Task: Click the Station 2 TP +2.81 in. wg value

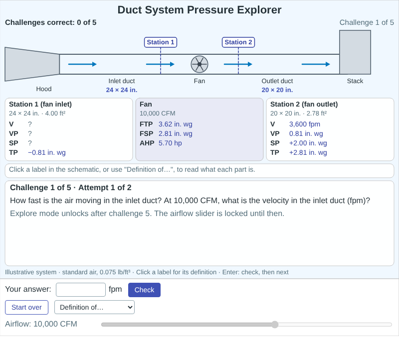Action: click(308, 153)
